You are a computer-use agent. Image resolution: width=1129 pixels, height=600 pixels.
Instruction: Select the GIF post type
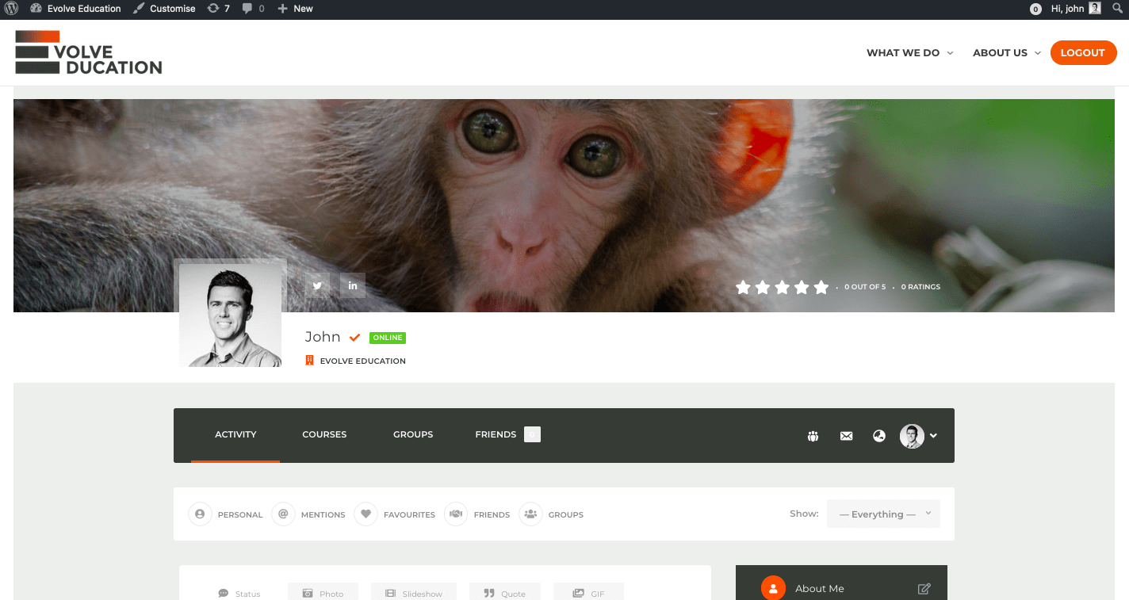tap(589, 593)
